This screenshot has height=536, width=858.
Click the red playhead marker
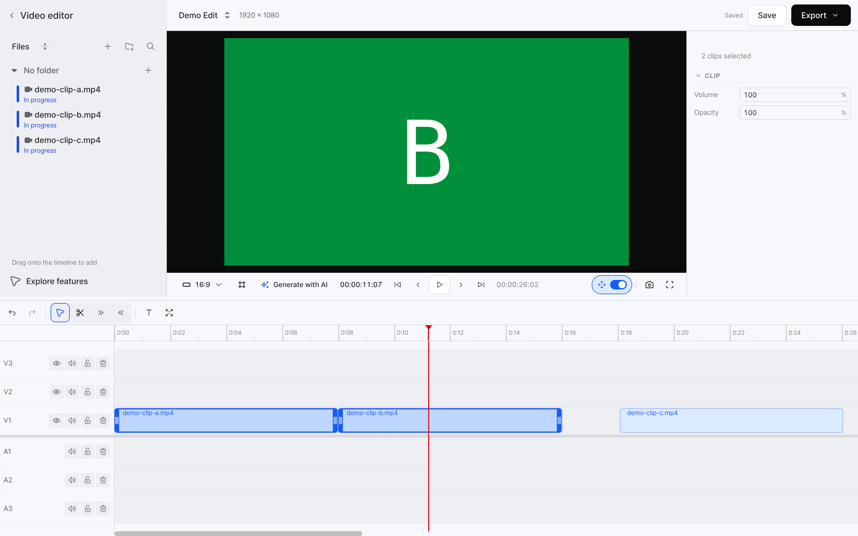428,328
